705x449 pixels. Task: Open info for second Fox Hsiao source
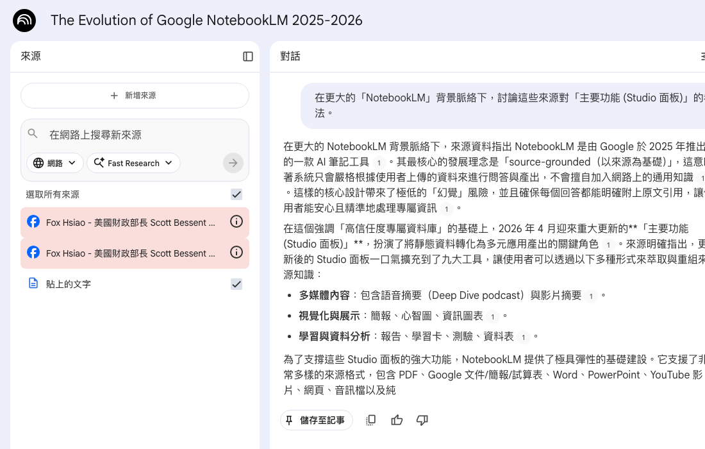click(x=236, y=252)
